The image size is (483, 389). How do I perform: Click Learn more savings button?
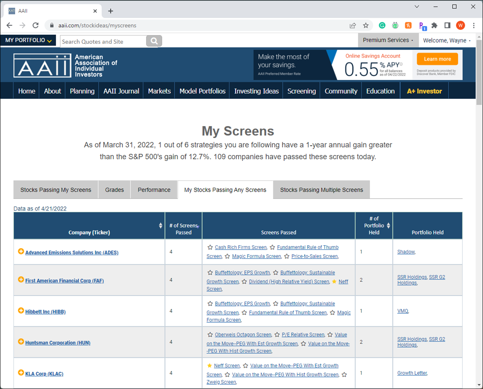[x=437, y=59]
